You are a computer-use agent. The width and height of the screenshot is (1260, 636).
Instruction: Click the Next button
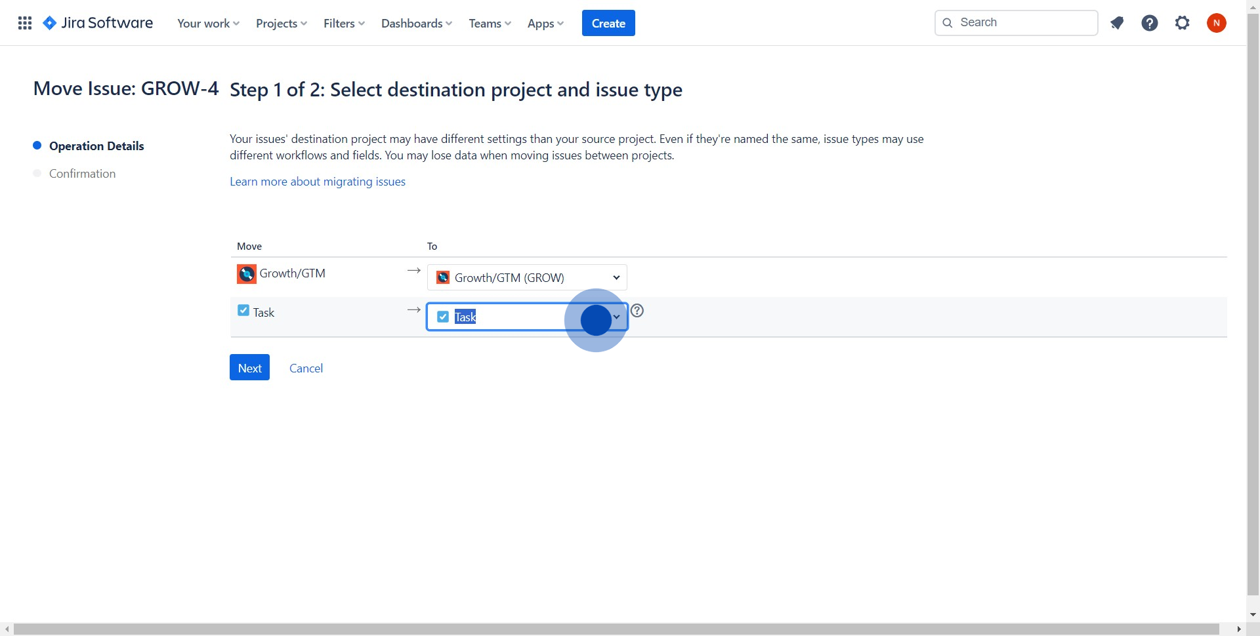[249, 368]
